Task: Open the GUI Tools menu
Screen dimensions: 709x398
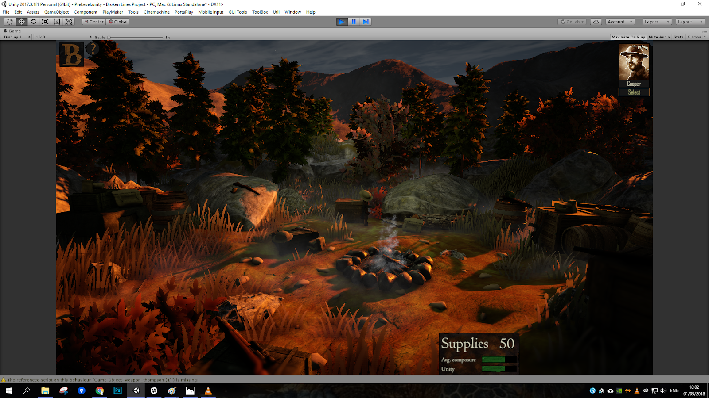Action: tap(238, 12)
